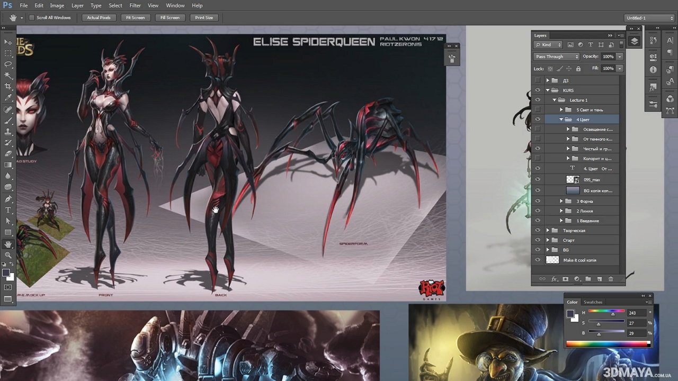Select the Move tool
The height and width of the screenshot is (381, 678).
pos(8,42)
